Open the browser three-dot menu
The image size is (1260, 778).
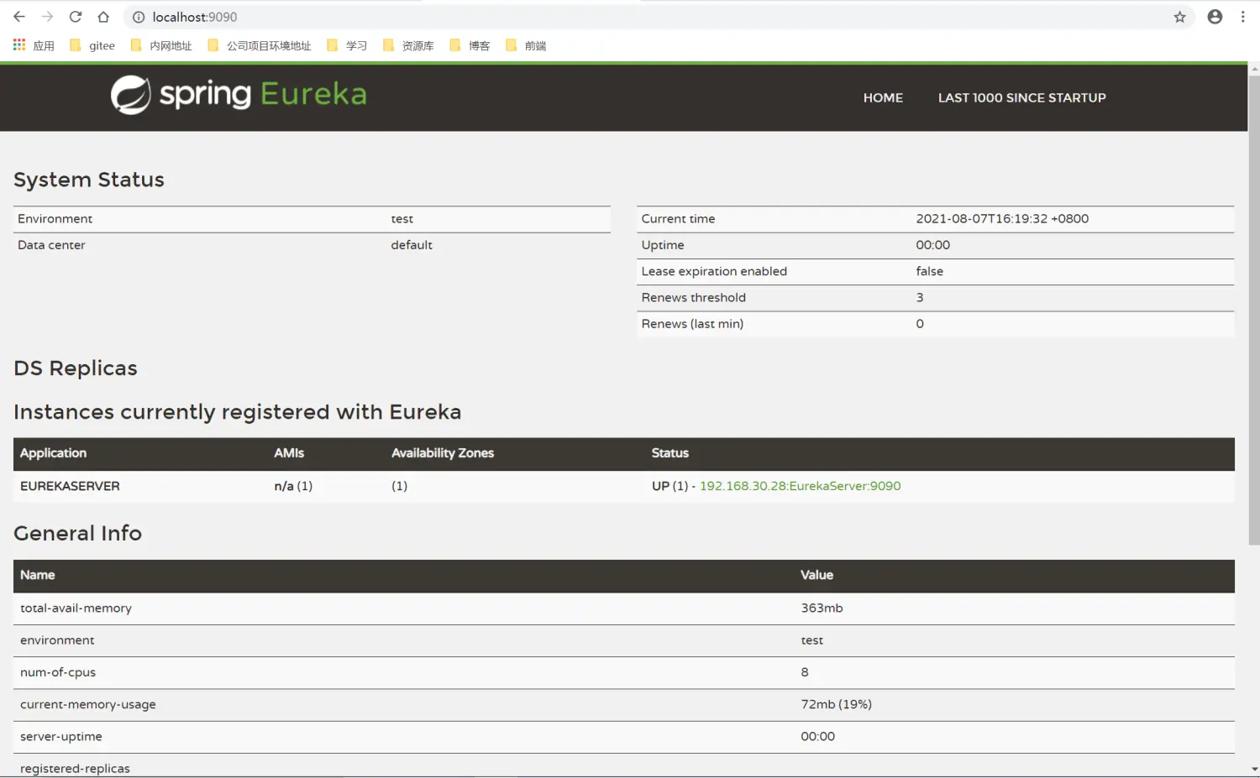[x=1243, y=17]
